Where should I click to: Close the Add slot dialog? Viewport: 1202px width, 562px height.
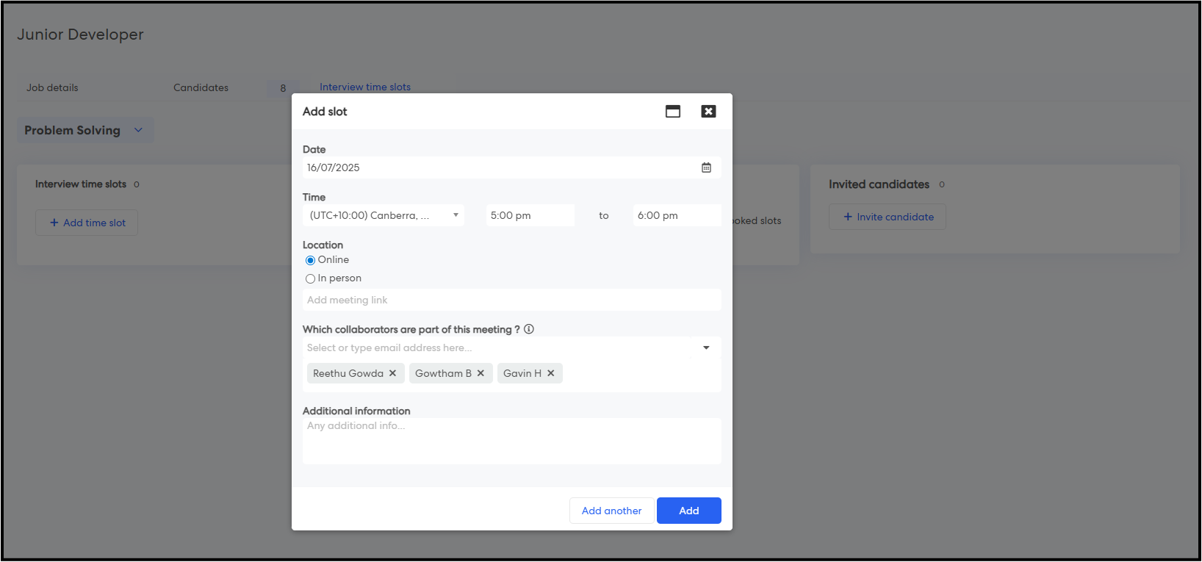click(x=708, y=112)
